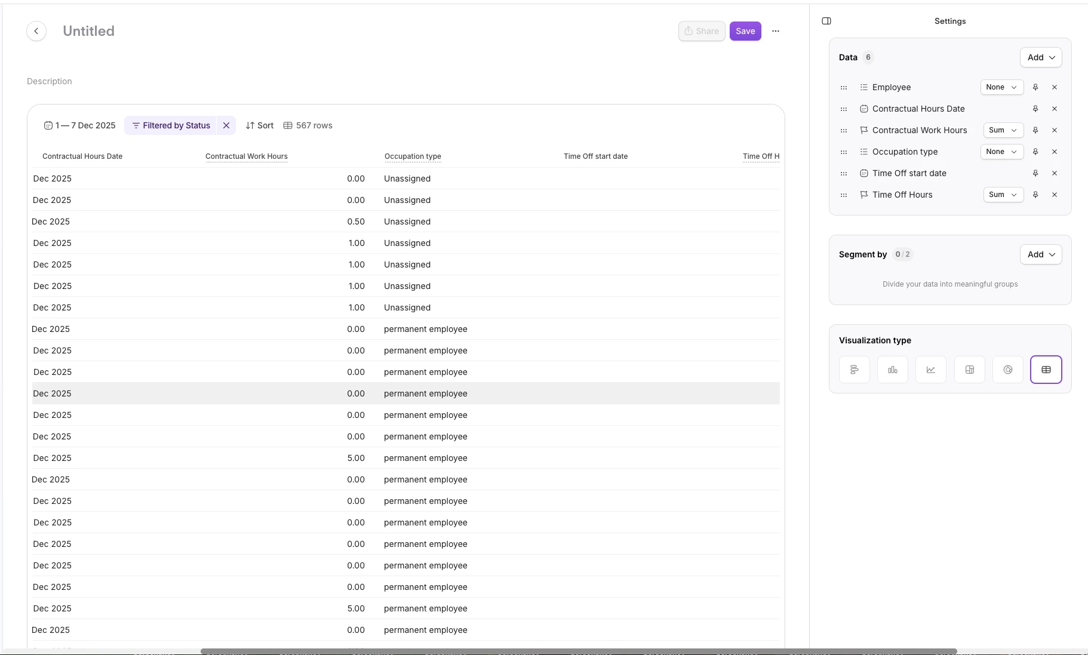This screenshot has height=655, width=1088.
Task: Collapse the Settings side panel
Action: pos(826,21)
